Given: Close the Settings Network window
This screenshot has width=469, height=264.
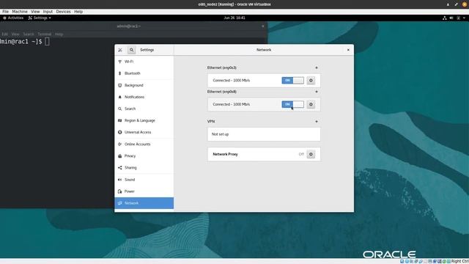Looking at the screenshot, I should click(348, 50).
